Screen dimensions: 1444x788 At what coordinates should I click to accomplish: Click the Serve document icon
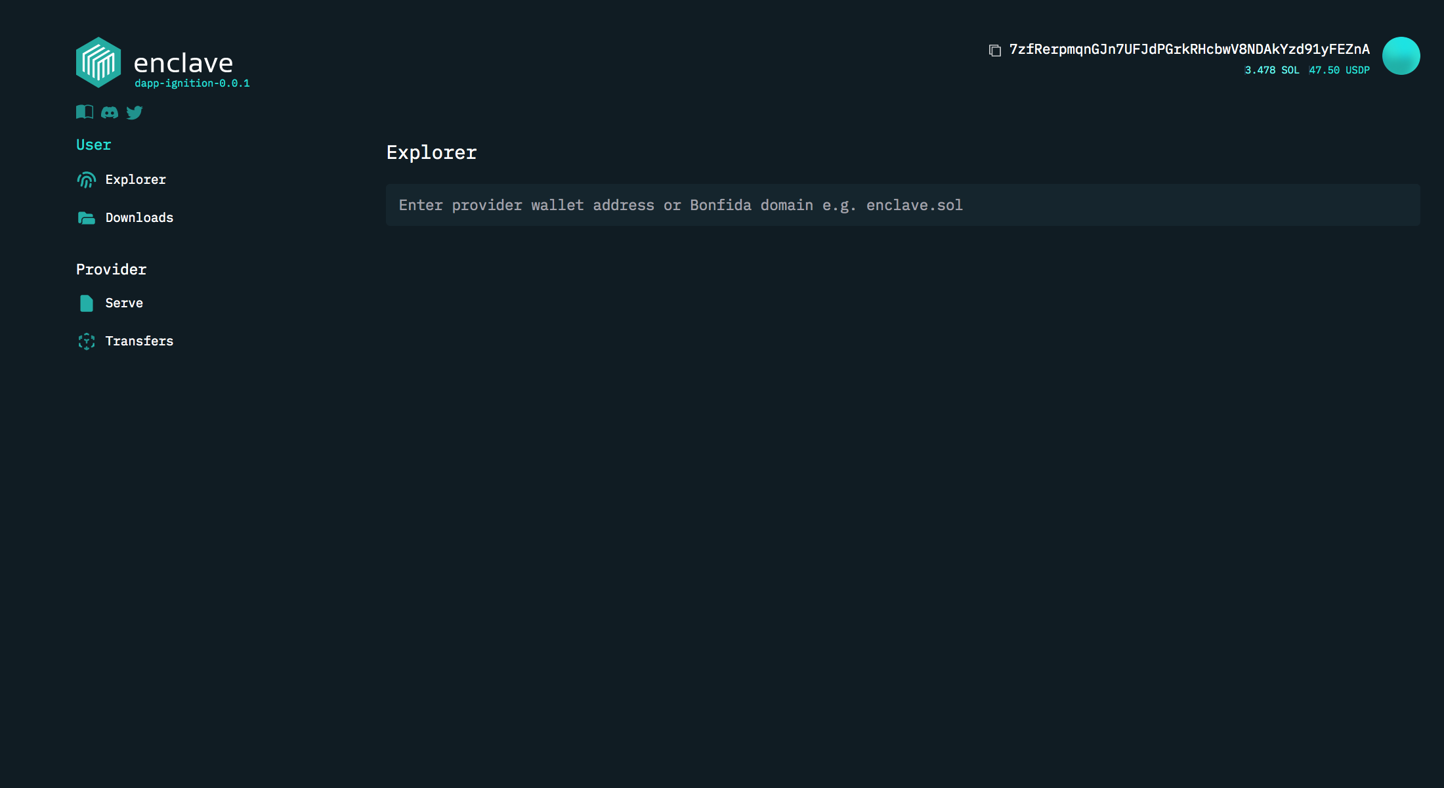87,303
